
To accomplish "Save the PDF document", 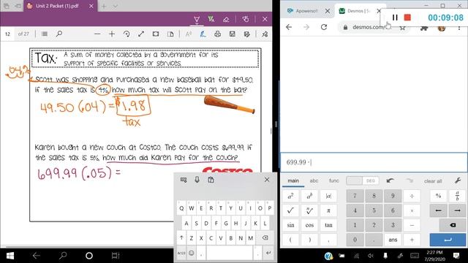I will [x=233, y=34].
